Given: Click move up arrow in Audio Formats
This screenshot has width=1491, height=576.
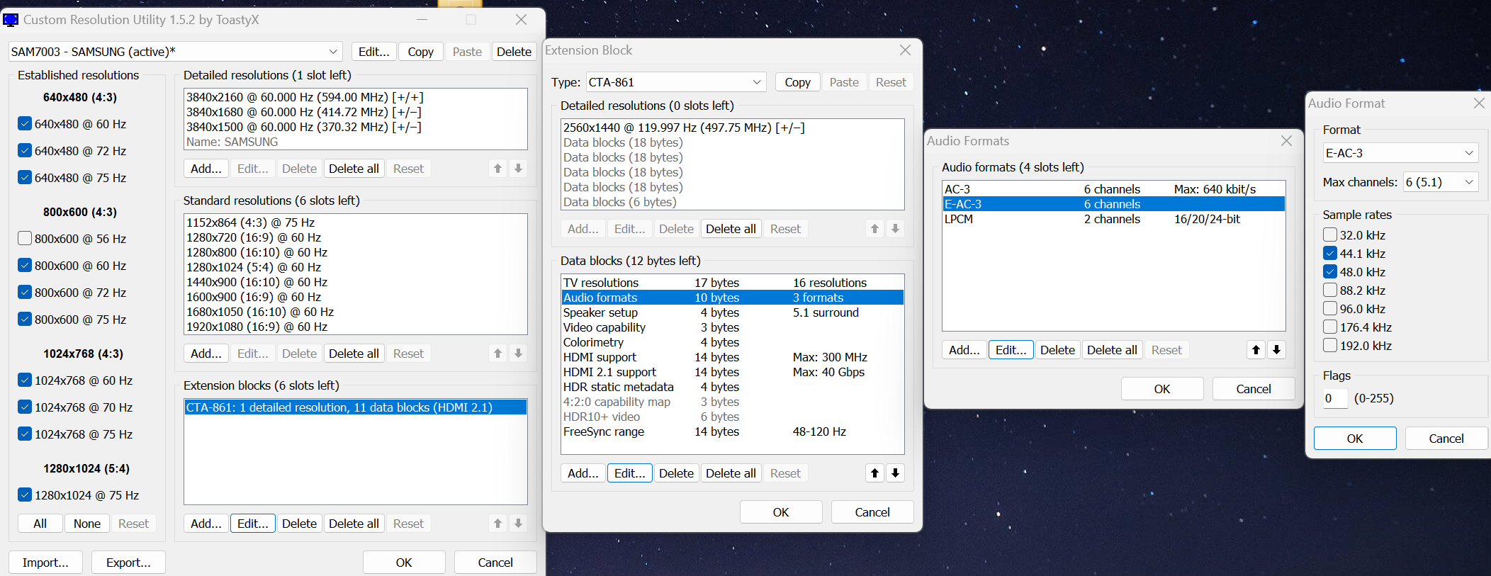Looking at the screenshot, I should click(1256, 350).
